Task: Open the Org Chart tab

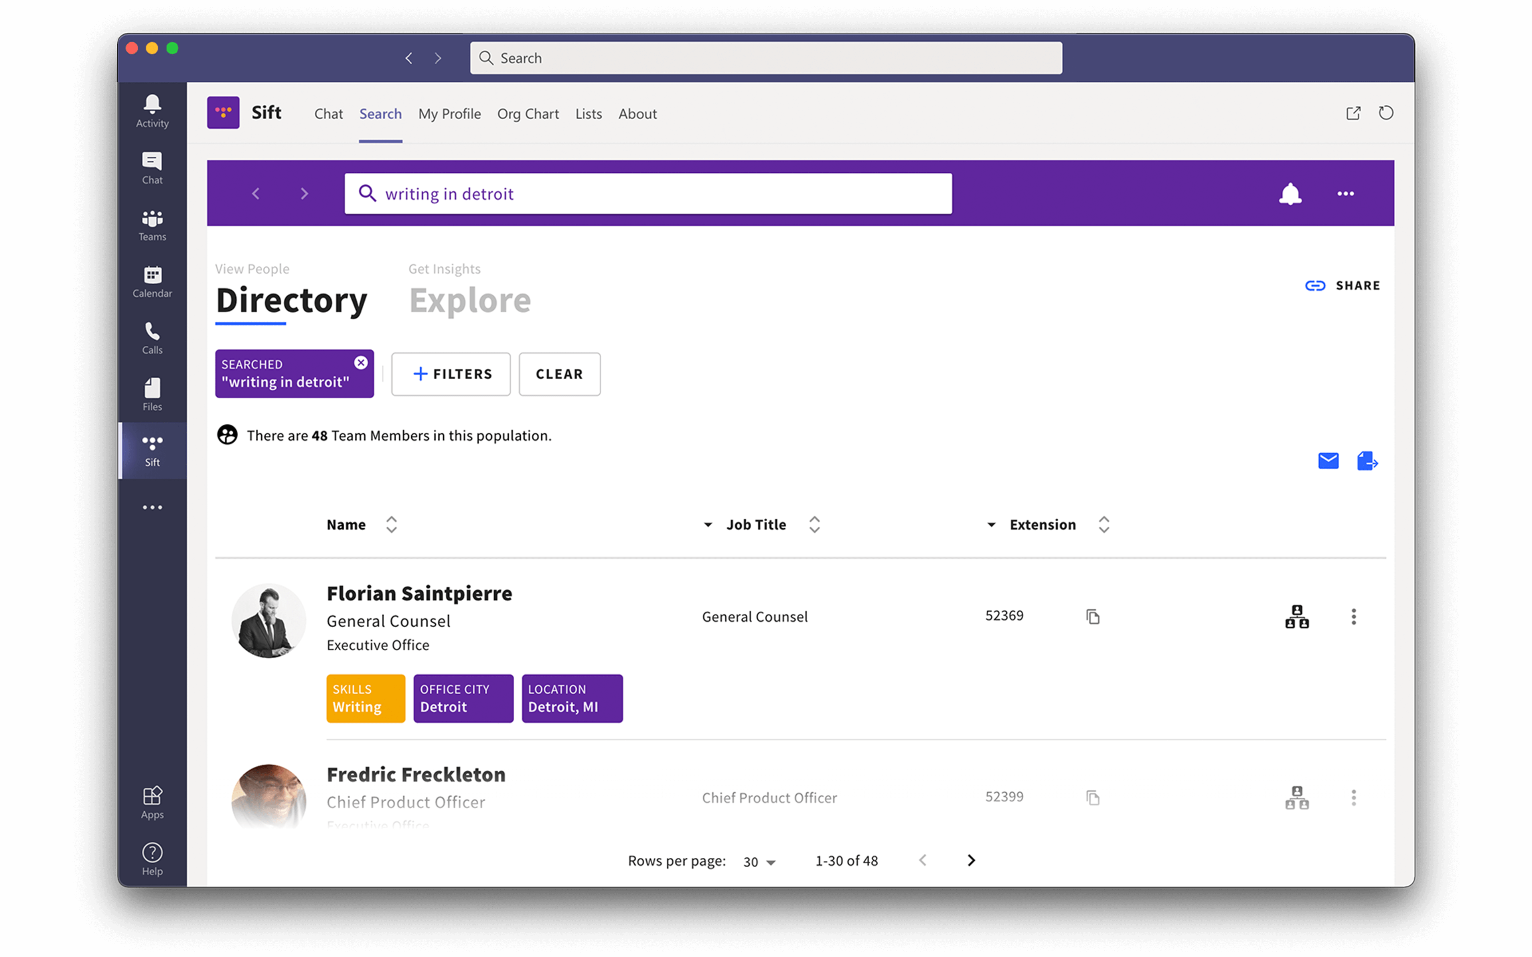Action: [x=527, y=114]
